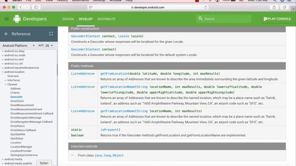
Task: Open getFromLocationName with bounding box link
Action: pyautogui.click(x=117, y=87)
